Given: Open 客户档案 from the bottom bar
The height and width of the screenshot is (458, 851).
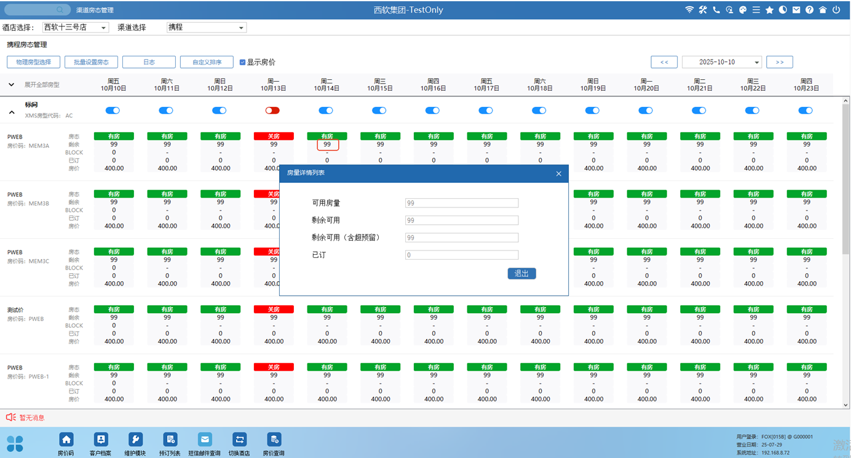Looking at the screenshot, I should [101, 440].
